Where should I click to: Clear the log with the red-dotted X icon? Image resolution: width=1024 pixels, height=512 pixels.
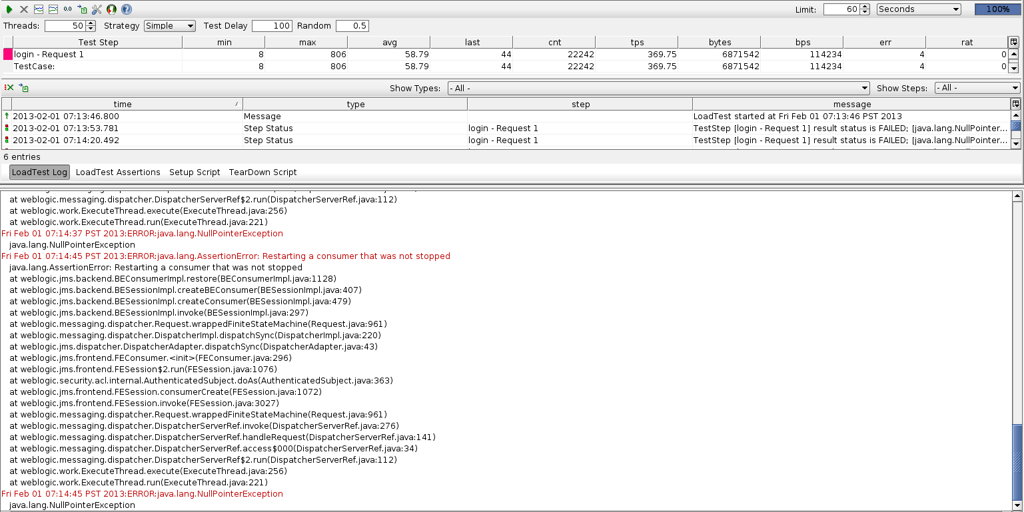point(8,87)
